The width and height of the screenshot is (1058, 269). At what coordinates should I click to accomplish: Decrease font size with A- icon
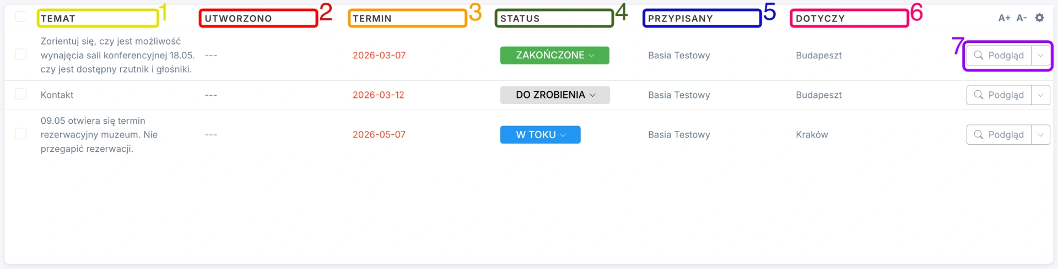pos(1022,18)
